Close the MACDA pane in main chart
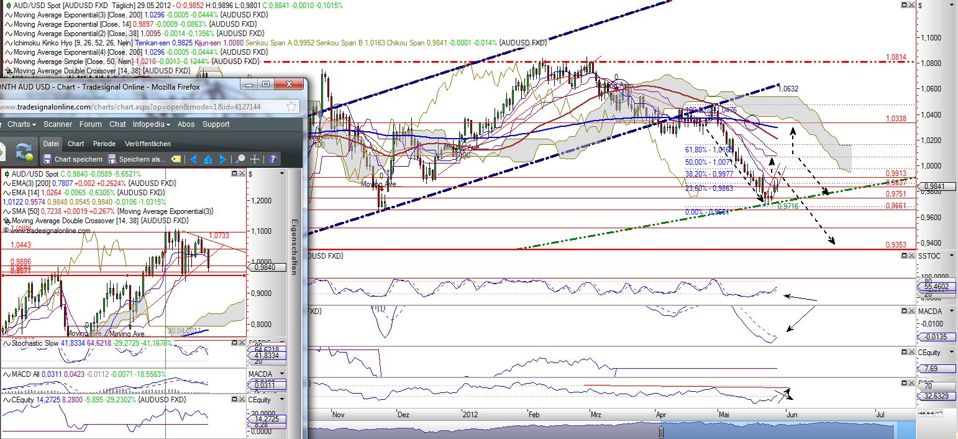This screenshot has height=439, width=958. 911,311
